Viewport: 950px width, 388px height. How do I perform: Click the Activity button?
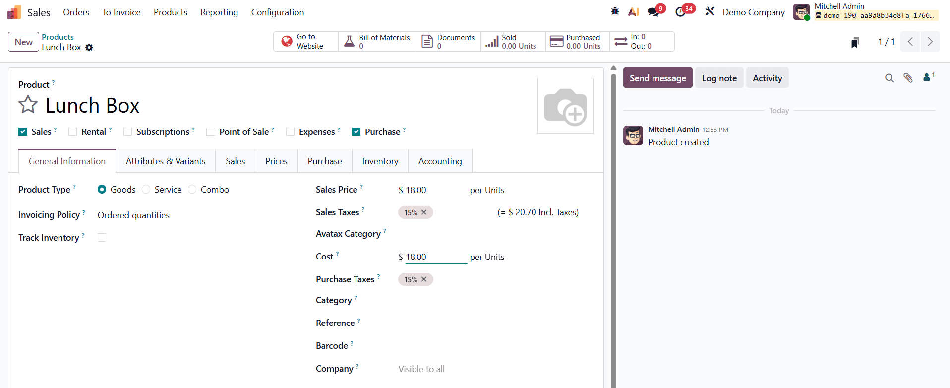pyautogui.click(x=768, y=78)
